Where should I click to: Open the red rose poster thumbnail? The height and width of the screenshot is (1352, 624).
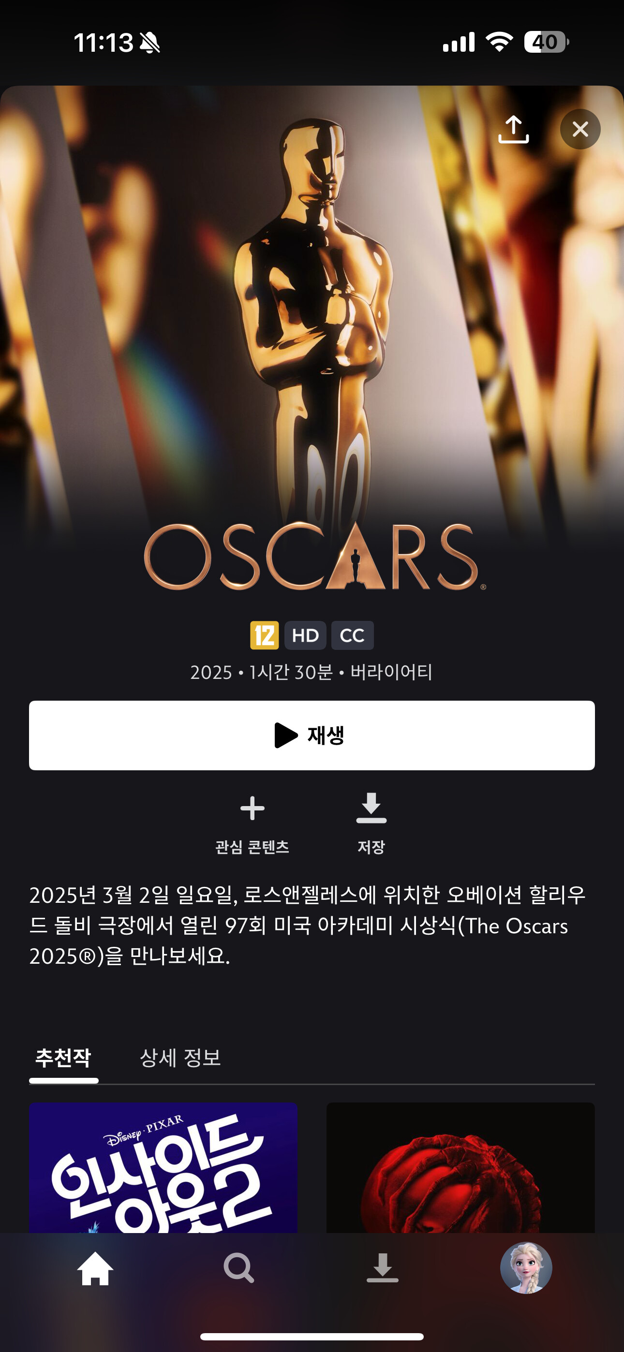coord(461,1168)
